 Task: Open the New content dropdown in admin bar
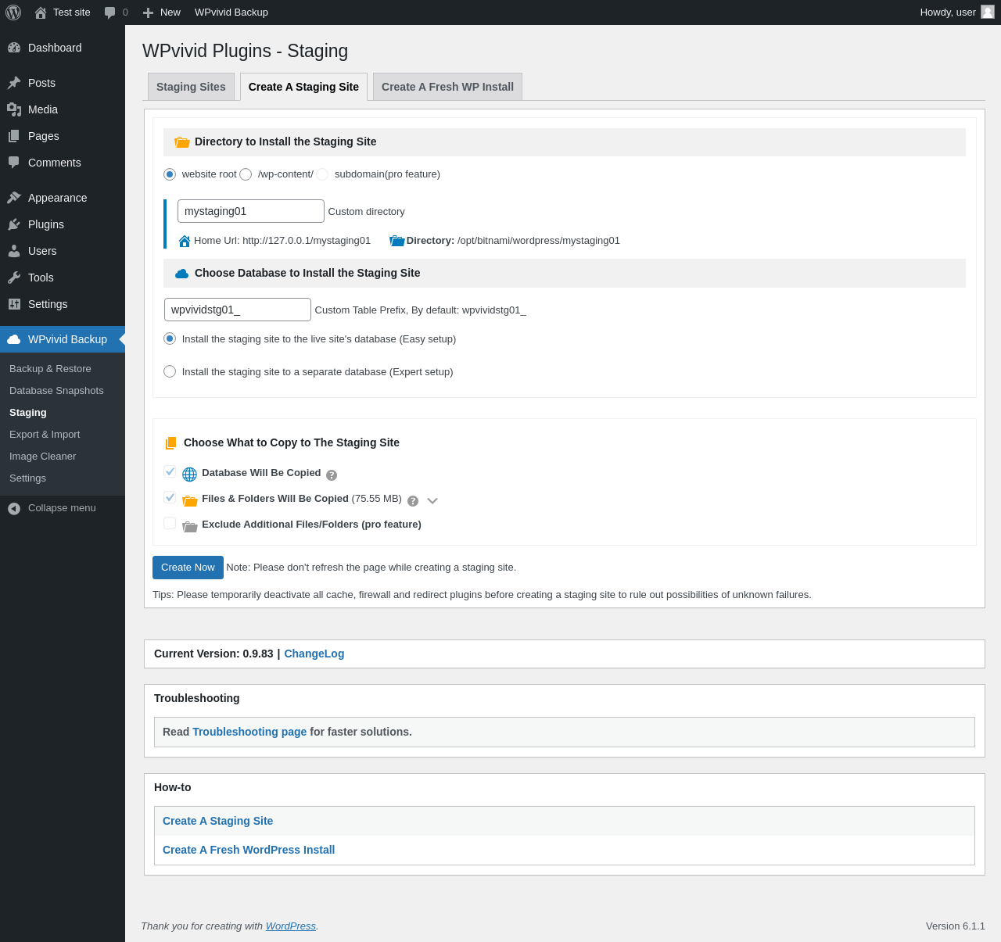pos(162,13)
